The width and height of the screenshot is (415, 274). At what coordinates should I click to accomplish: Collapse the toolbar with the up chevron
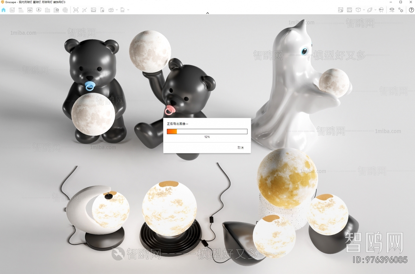(x=208, y=13)
